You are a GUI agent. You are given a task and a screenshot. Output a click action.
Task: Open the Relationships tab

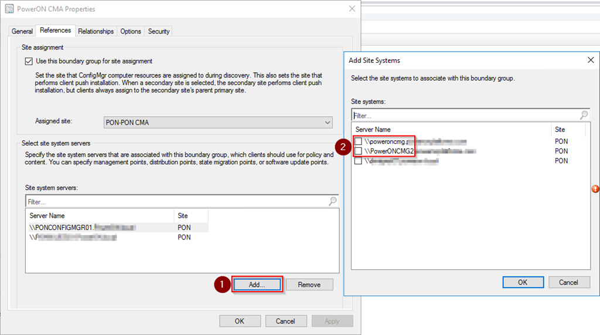96,31
